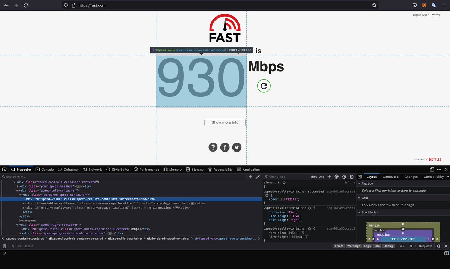This screenshot has width=450, height=269.
Task: Switch to the Debugger tab
Action: [68, 170]
